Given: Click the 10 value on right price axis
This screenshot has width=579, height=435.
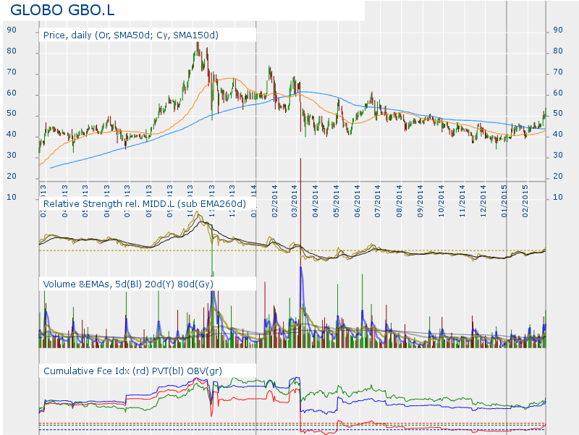Looking at the screenshot, I should [558, 197].
